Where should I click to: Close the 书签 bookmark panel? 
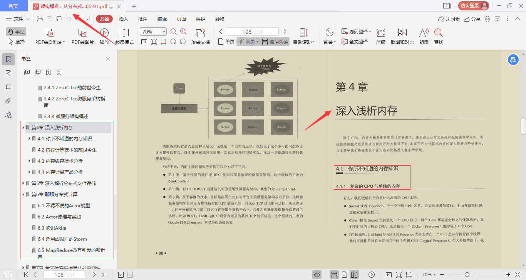pos(108,59)
